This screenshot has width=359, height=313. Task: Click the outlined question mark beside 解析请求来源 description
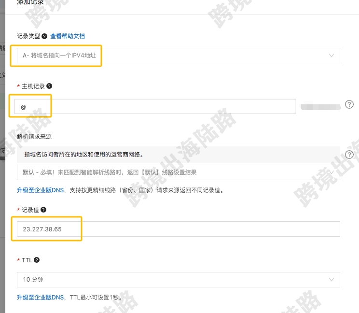(x=349, y=155)
